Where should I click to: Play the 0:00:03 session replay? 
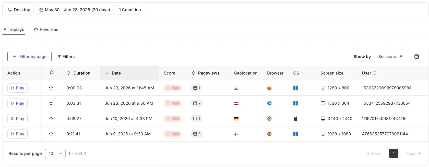[x=18, y=88]
